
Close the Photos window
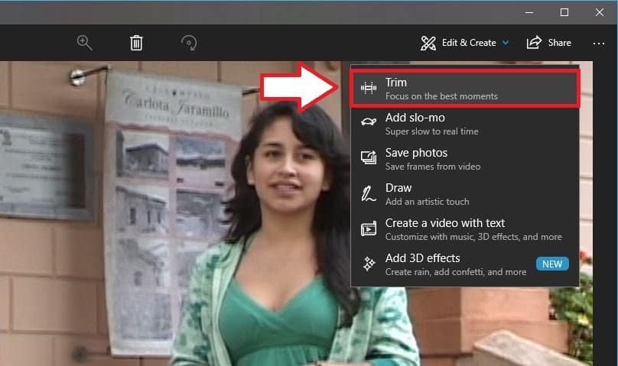click(x=600, y=12)
